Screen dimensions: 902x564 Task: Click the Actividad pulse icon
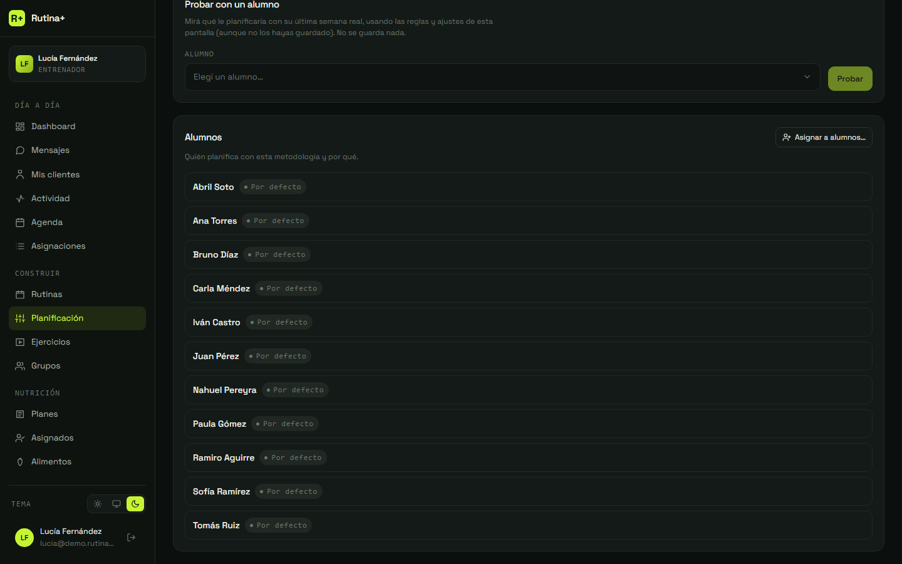tap(20, 199)
